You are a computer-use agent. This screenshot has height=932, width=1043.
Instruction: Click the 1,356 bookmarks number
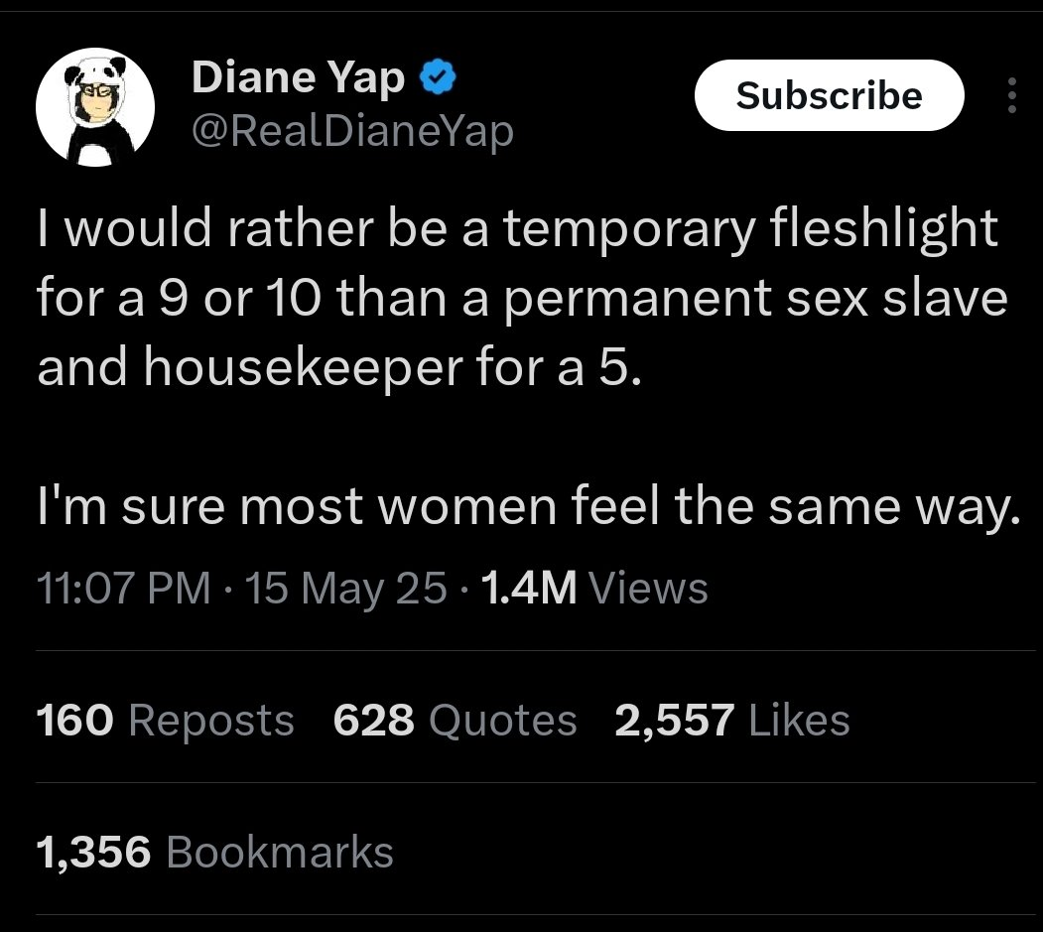(x=92, y=852)
